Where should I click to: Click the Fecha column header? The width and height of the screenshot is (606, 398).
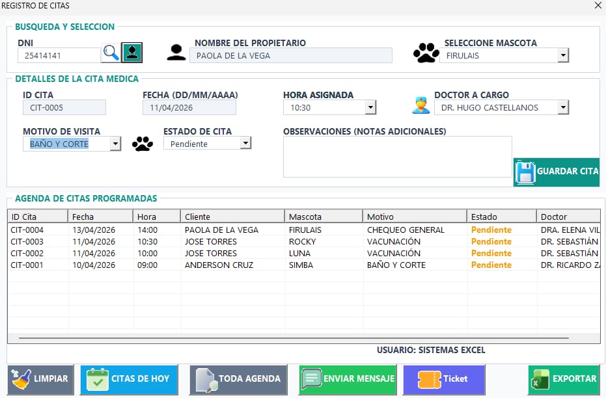click(100, 217)
